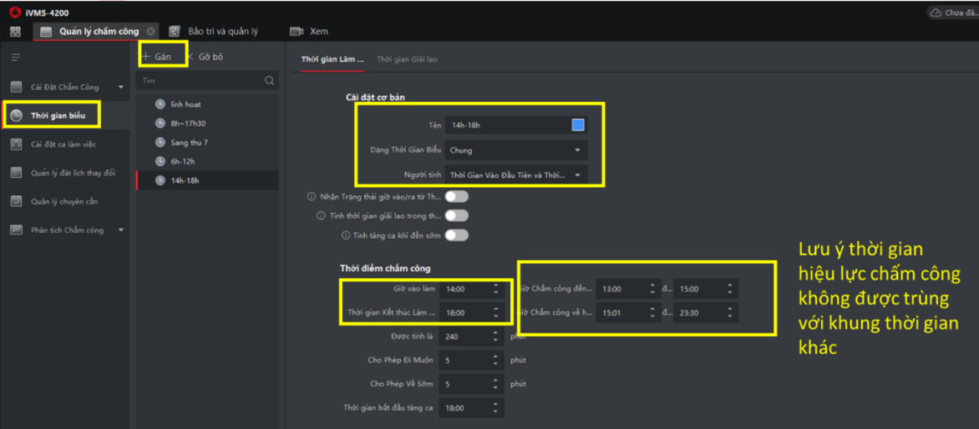
Task: Click the search magnifier icon in list
Action: click(269, 81)
